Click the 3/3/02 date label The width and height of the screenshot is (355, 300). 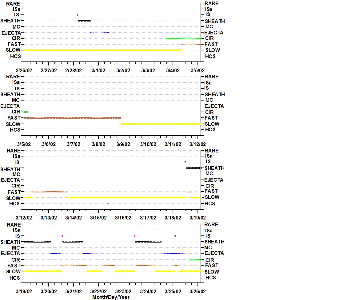point(148,71)
